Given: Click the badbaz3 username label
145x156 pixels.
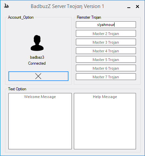Looking at the screenshot, I should tap(37, 57).
